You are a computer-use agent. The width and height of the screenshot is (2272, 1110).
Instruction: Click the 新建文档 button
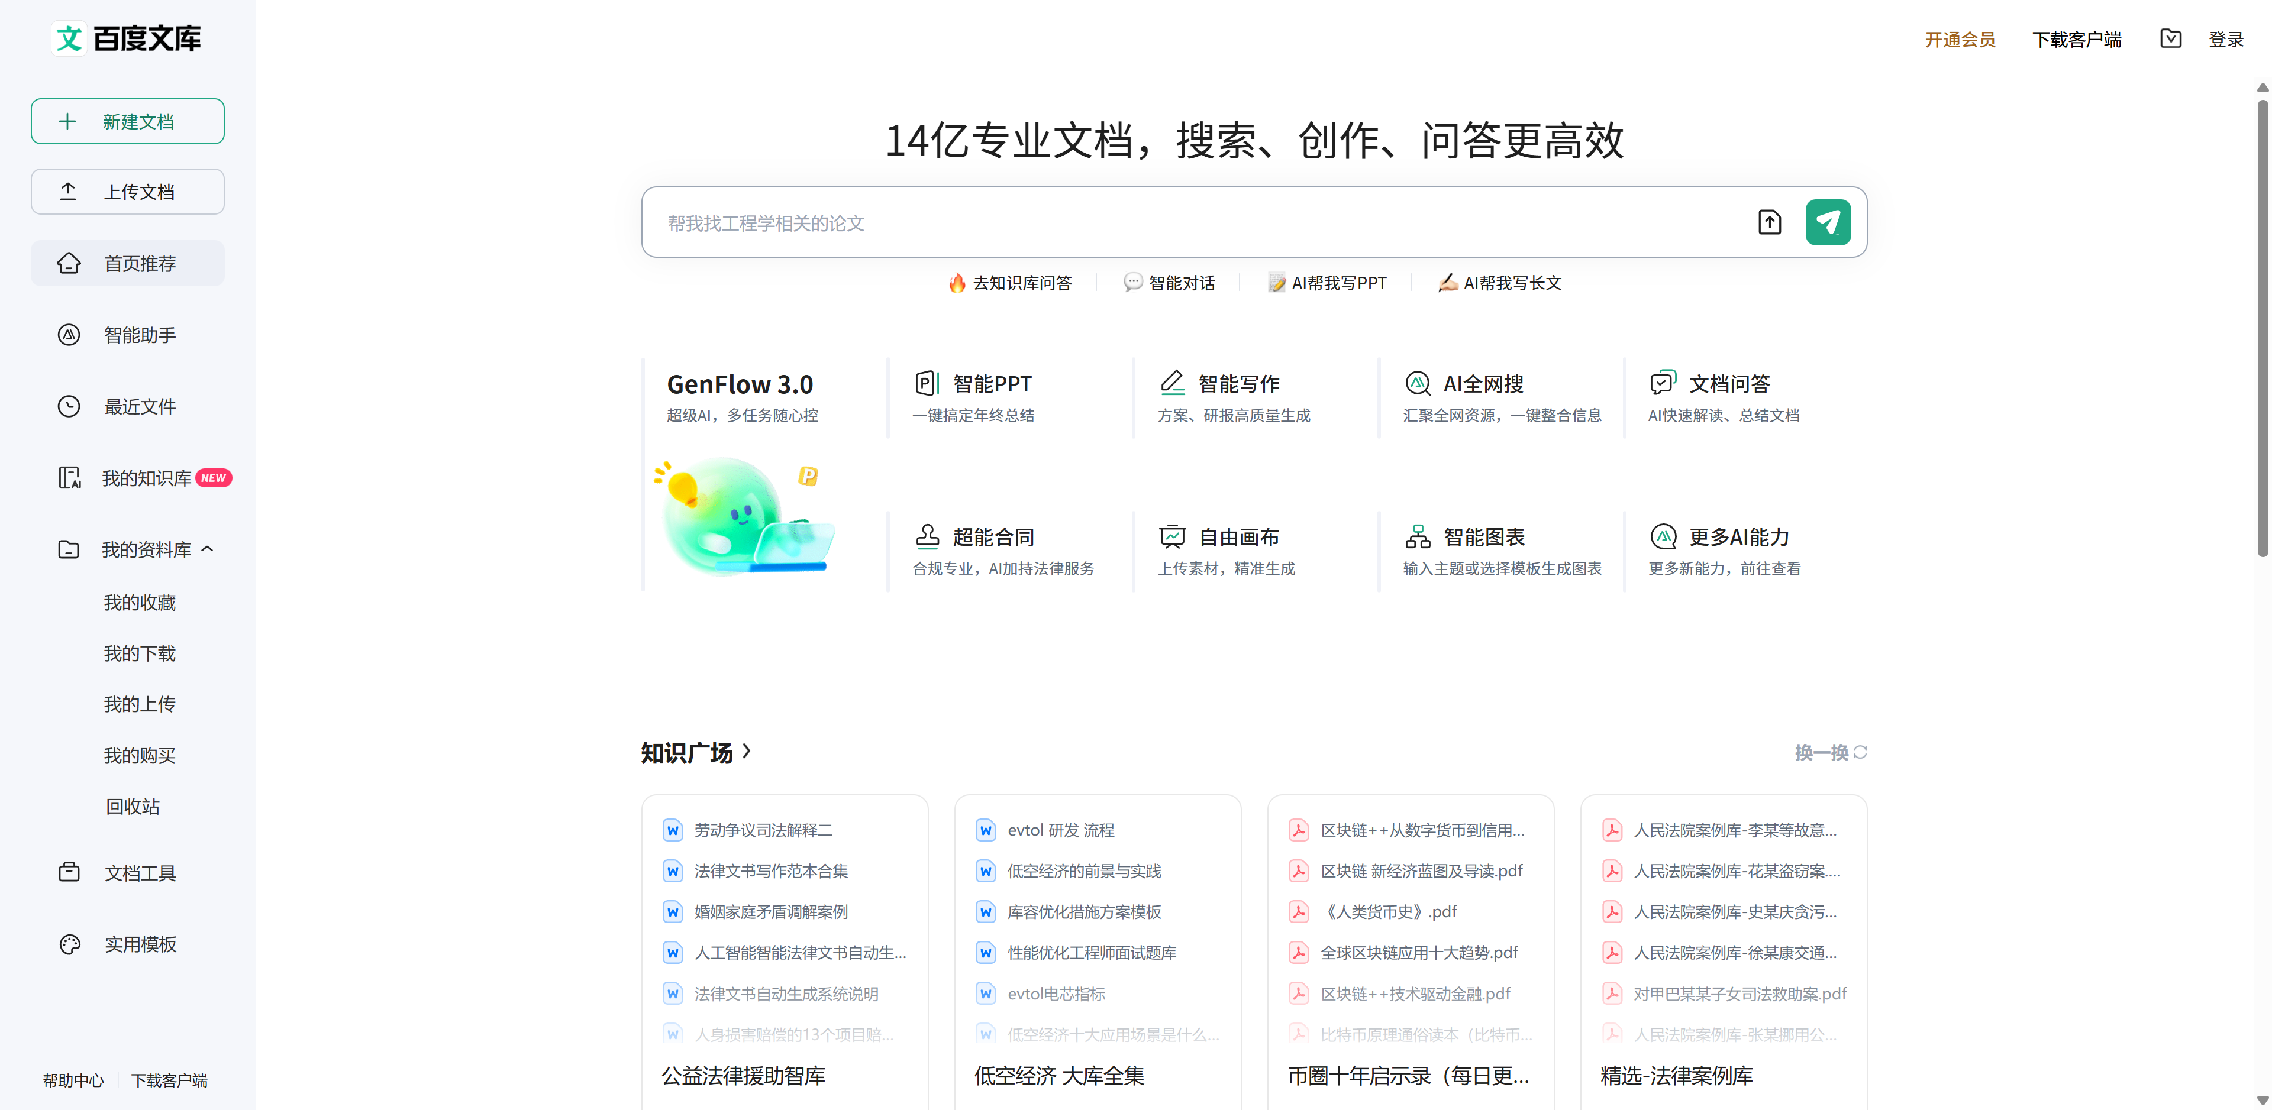pos(128,121)
